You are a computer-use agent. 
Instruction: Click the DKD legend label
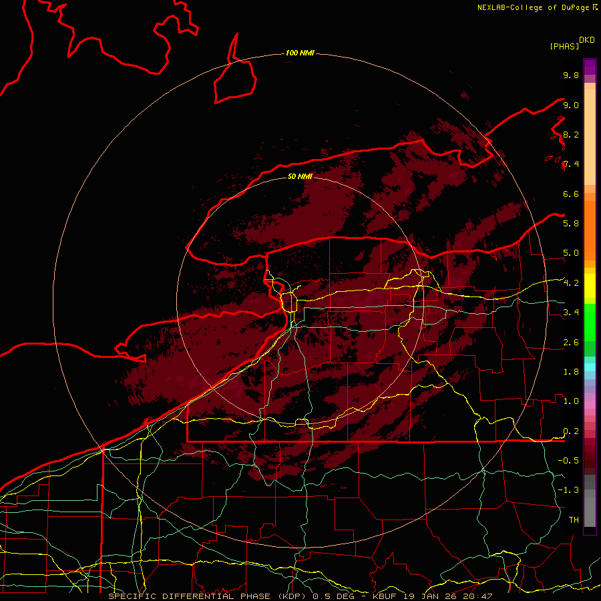point(586,40)
